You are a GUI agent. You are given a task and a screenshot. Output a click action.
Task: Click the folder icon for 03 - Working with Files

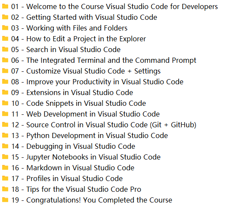click(x=5, y=28)
